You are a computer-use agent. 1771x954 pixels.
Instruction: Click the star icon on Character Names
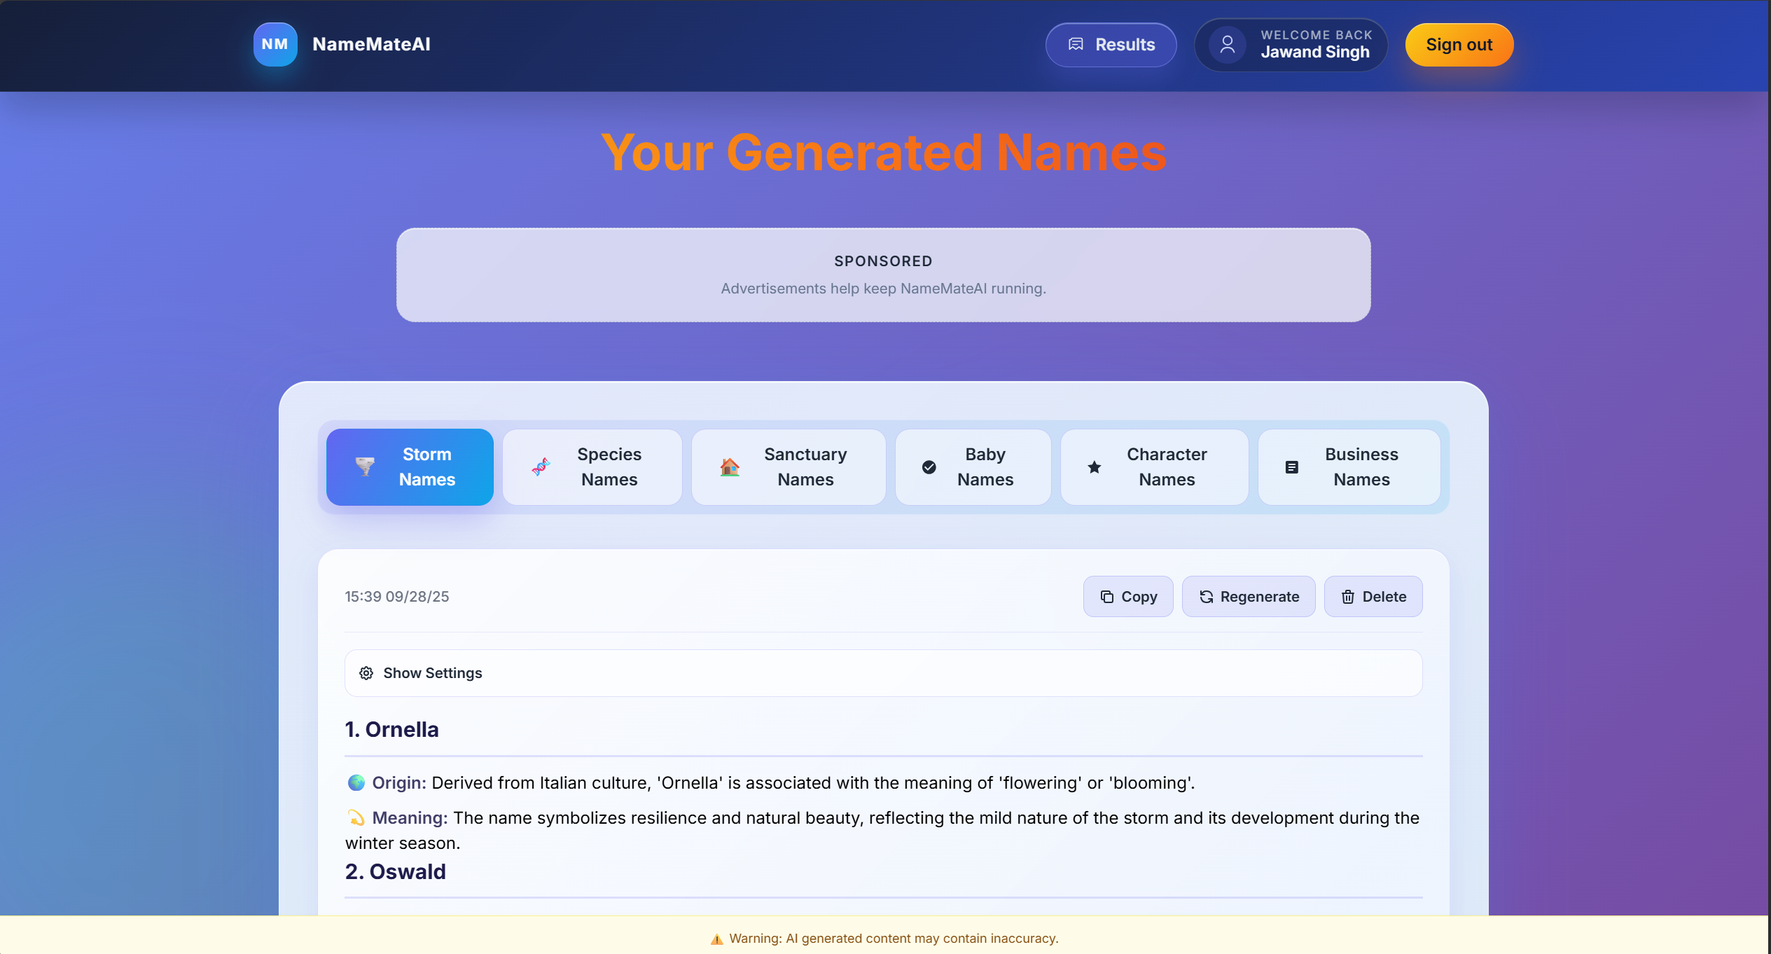click(x=1094, y=467)
